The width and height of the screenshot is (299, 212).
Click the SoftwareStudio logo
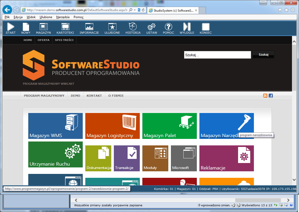click(x=81, y=65)
